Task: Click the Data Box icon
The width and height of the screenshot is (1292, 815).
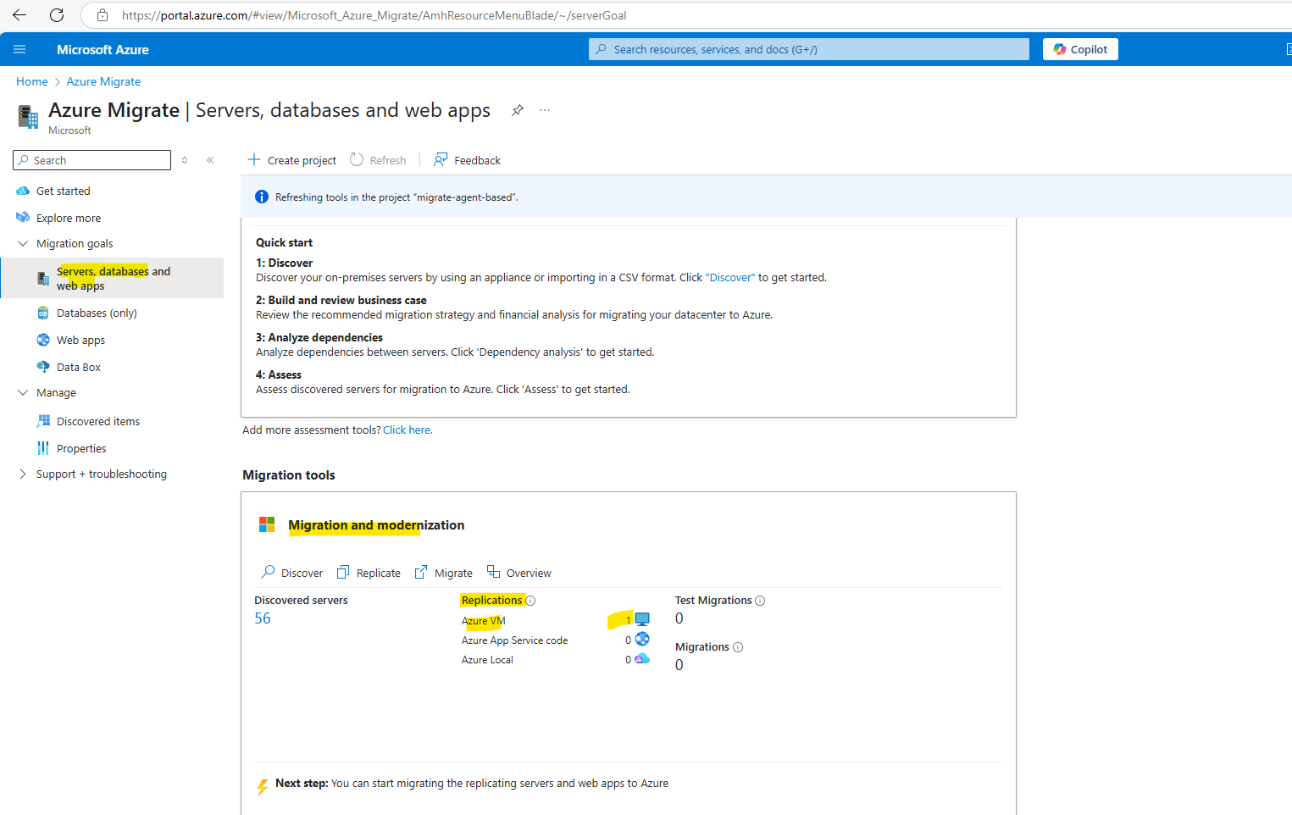Action: click(x=43, y=367)
